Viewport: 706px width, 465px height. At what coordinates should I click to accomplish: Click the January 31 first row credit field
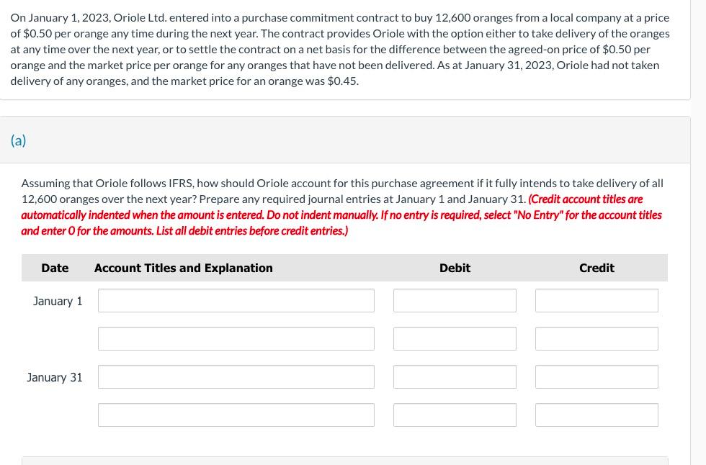[x=596, y=376]
